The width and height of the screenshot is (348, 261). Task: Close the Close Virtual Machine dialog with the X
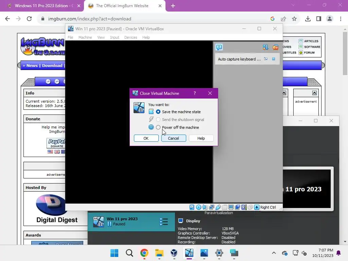point(210,93)
